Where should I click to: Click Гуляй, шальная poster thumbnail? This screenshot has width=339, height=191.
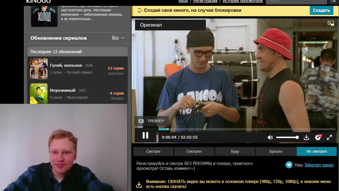39,69
